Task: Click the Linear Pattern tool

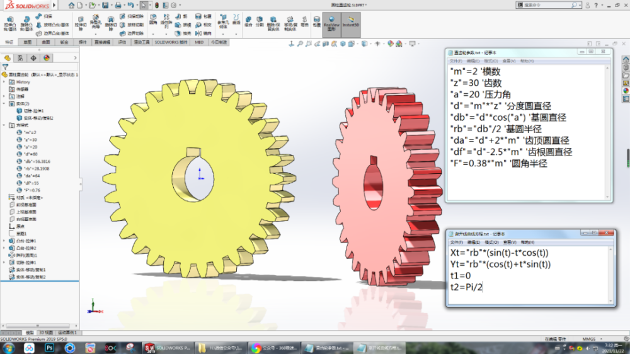Action: (x=166, y=21)
